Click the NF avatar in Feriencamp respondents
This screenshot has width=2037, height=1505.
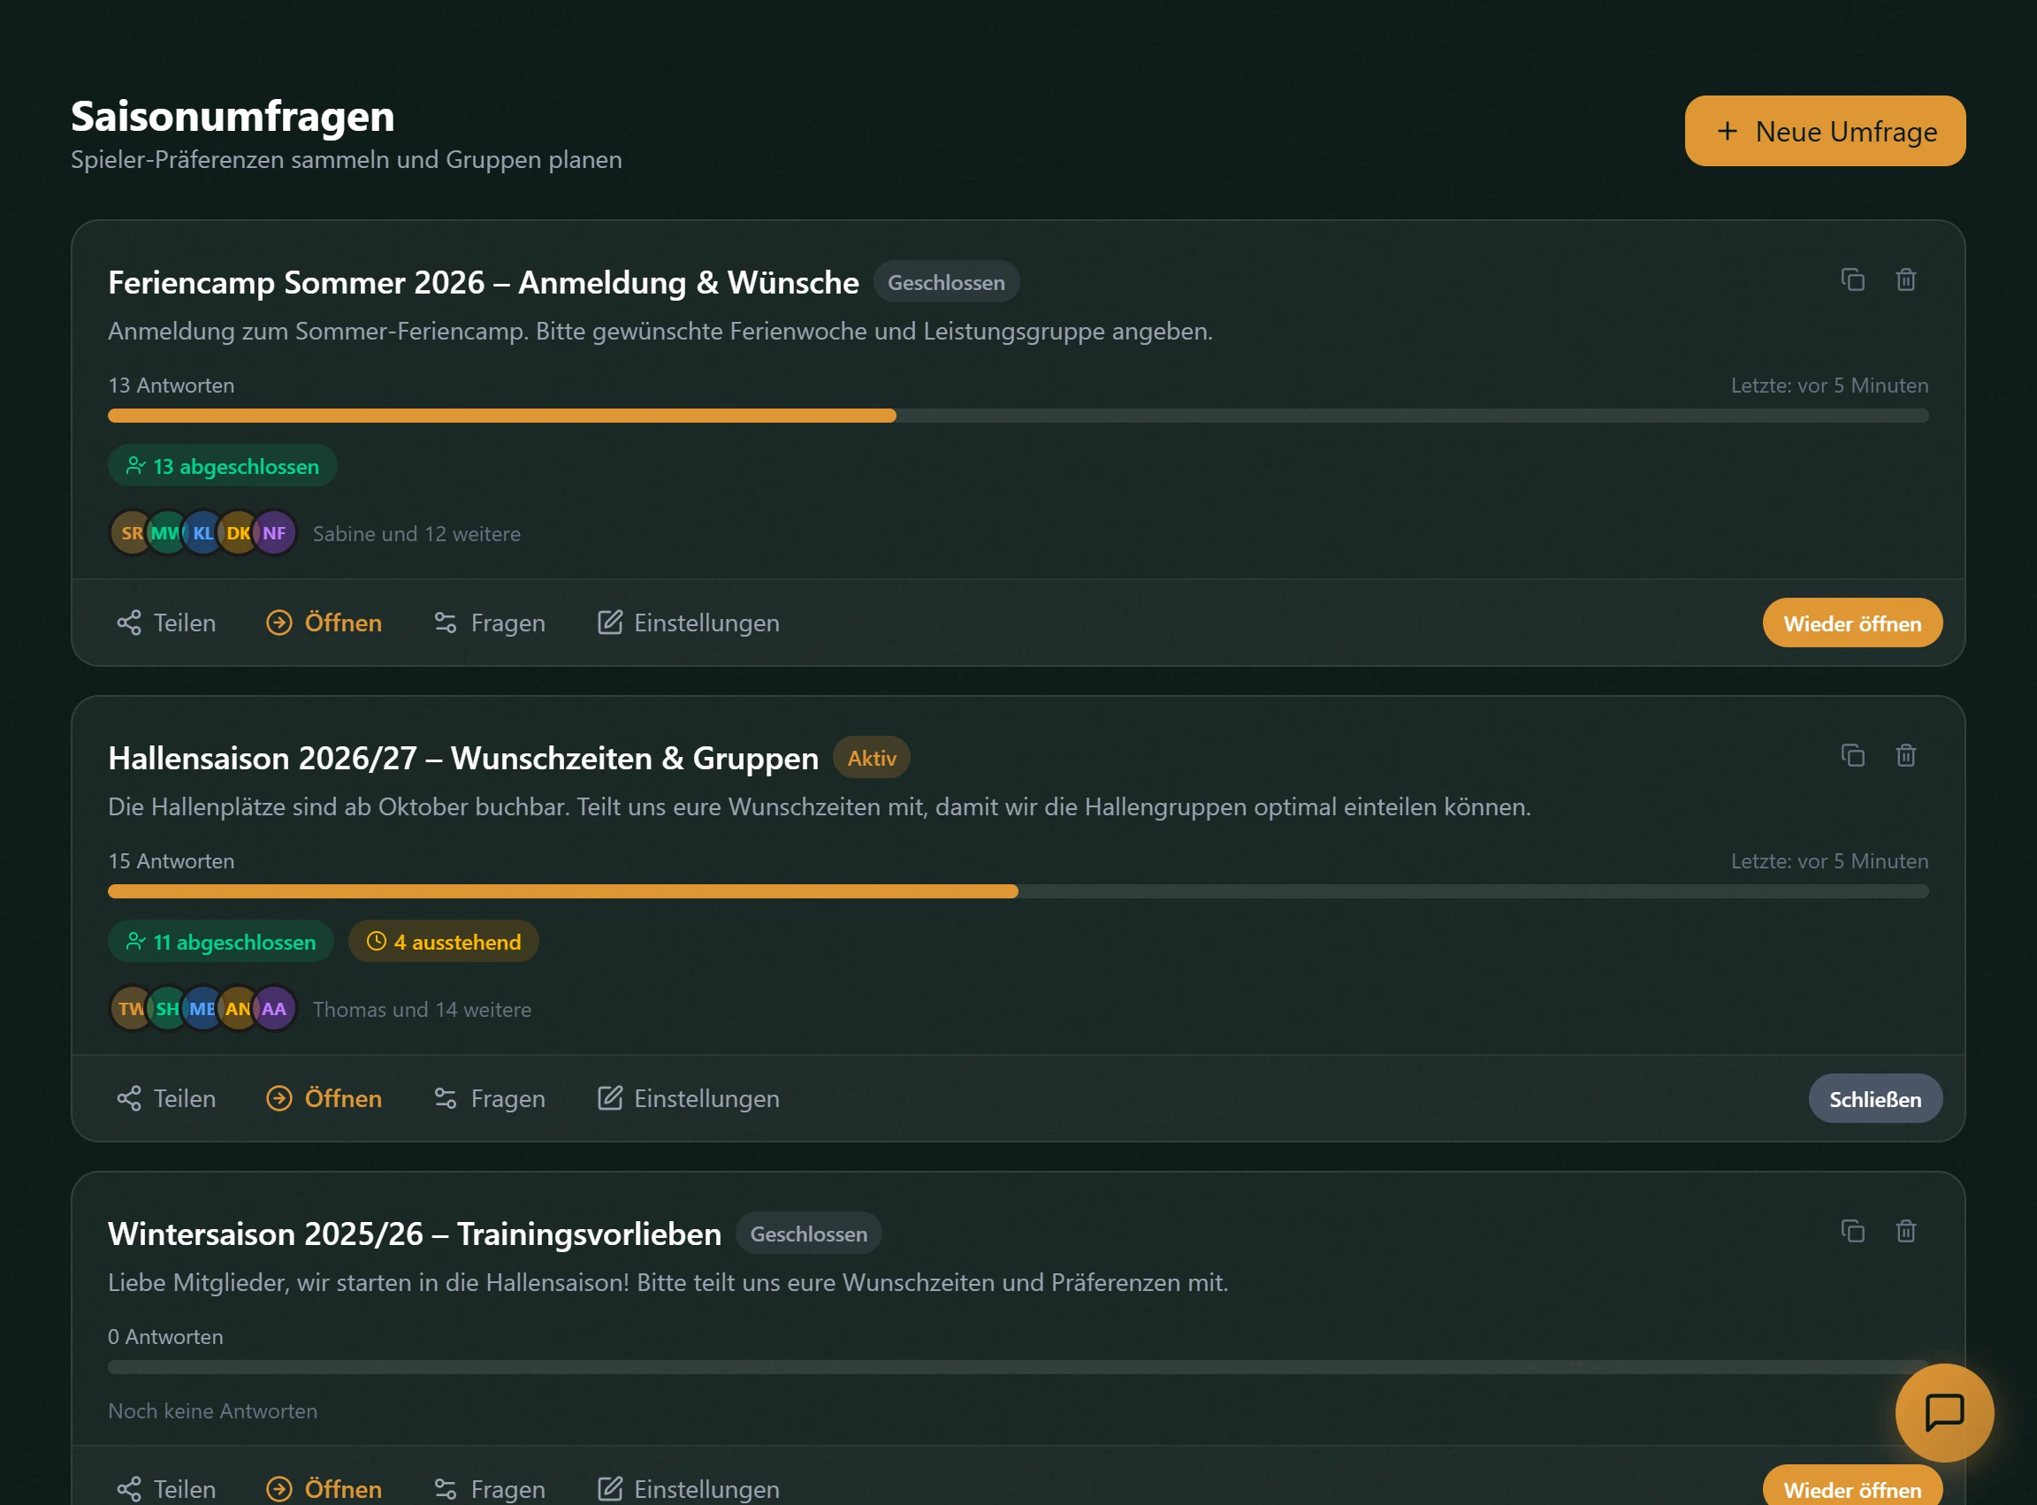pos(274,533)
